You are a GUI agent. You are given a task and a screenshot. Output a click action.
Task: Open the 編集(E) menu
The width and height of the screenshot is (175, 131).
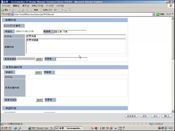tap(16, 6)
